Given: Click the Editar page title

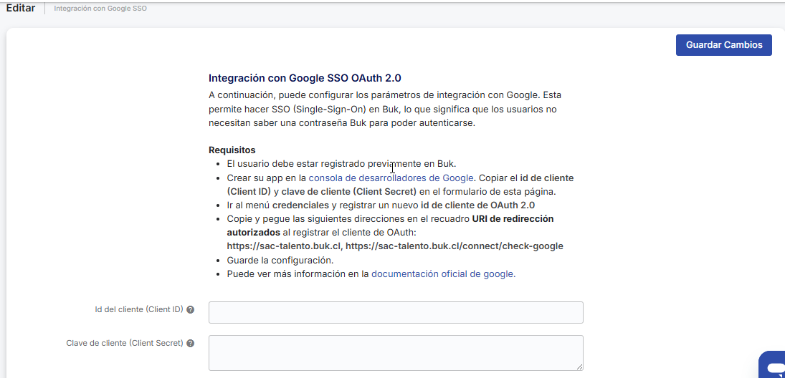Looking at the screenshot, I should [20, 8].
